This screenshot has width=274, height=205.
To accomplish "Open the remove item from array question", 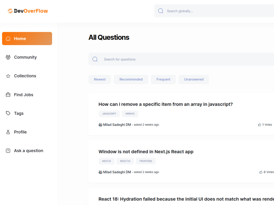I will pos(166,104).
